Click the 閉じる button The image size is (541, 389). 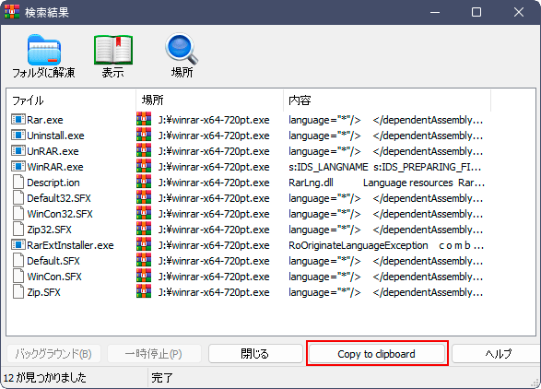[255, 354]
